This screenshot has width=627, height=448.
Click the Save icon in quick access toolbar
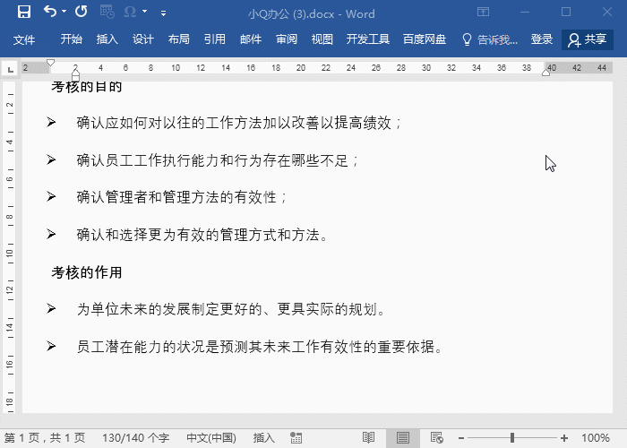[x=24, y=12]
